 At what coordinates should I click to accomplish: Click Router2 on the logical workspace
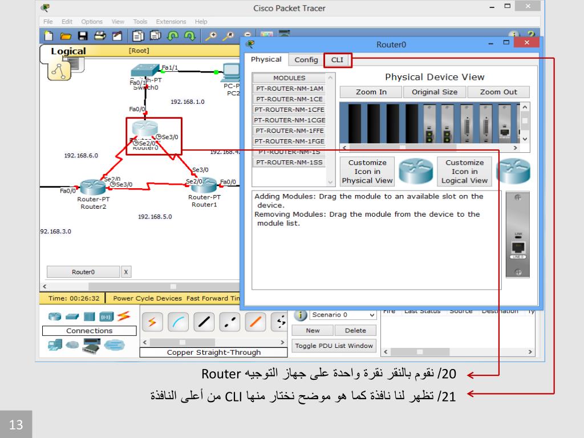(x=93, y=187)
